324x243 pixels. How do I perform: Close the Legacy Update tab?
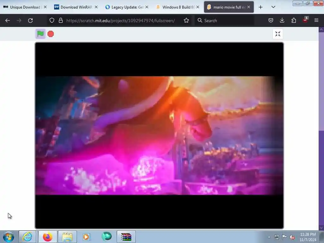pos(147,7)
